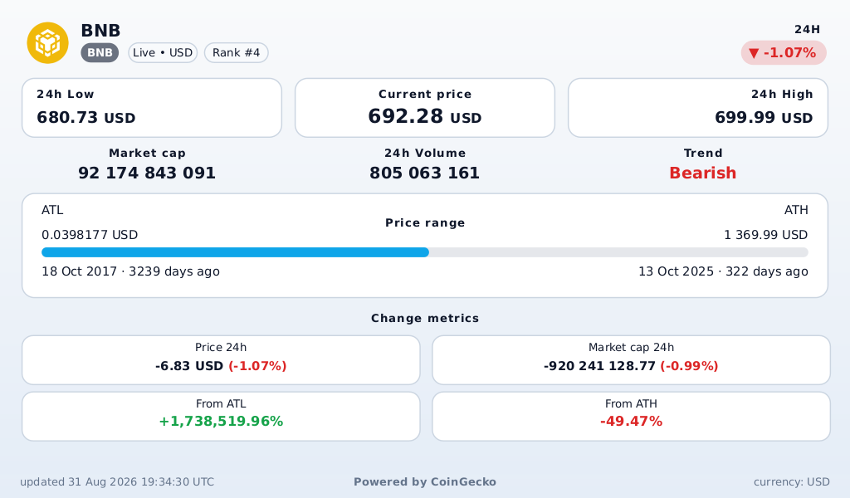Click the Trend label
The height and width of the screenshot is (498, 850).
[x=702, y=153]
